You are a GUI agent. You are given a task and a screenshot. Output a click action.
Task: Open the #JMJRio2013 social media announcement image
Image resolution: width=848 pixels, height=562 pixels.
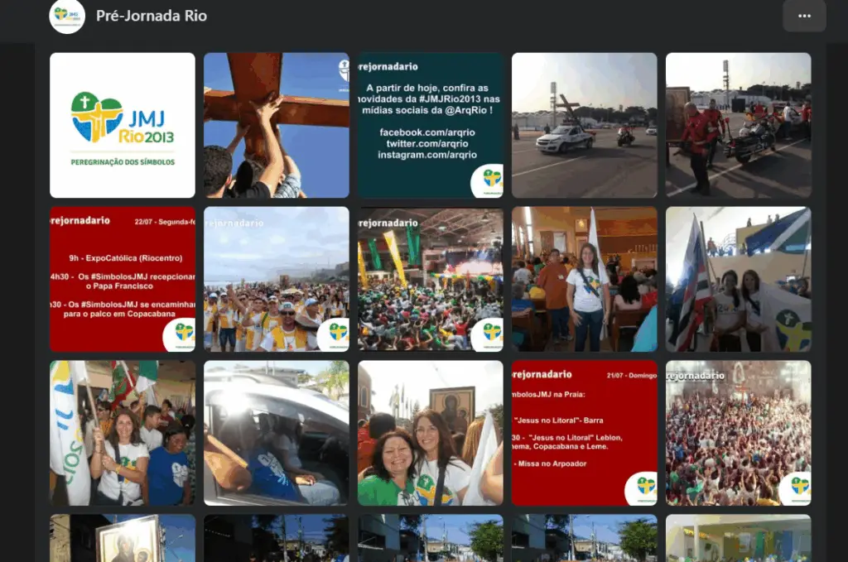(430, 124)
